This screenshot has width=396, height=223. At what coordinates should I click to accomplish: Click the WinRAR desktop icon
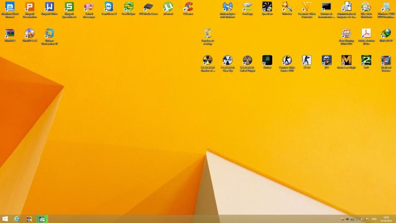[10, 34]
